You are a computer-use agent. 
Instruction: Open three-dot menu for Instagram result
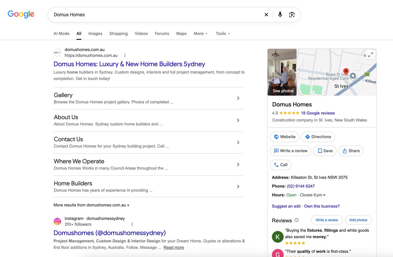(x=132, y=224)
